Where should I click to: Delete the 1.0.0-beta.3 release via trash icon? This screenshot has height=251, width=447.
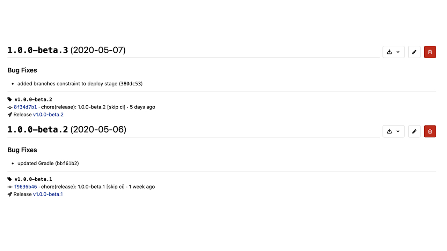(430, 52)
